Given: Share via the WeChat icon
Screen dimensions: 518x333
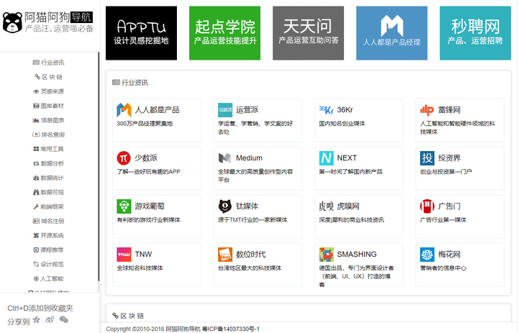Looking at the screenshot, I should point(64,319).
